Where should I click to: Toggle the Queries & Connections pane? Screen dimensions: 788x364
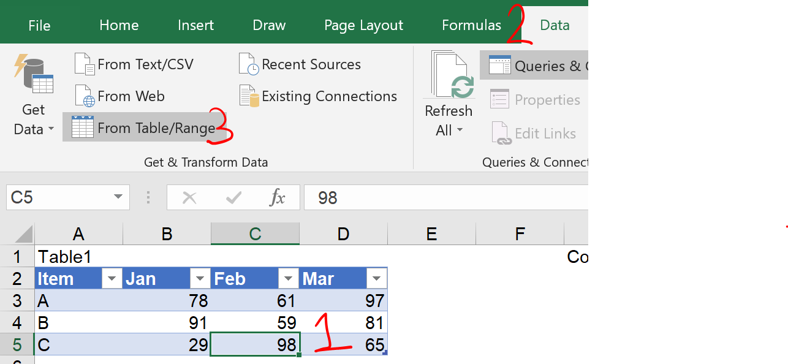point(533,65)
